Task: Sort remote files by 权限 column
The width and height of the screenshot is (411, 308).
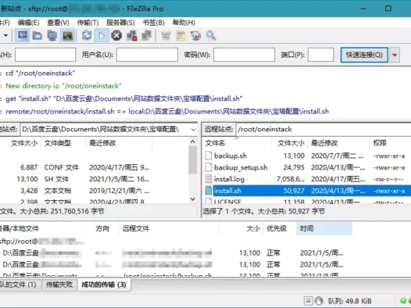Action: (390, 143)
